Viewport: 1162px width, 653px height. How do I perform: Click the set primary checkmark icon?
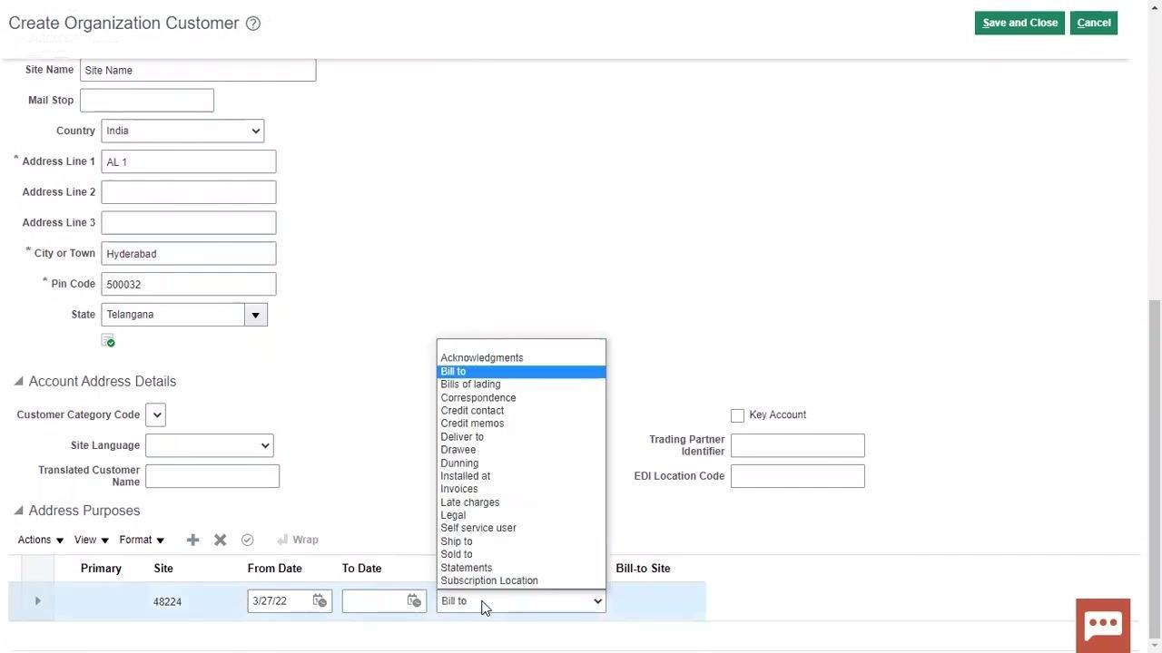pyautogui.click(x=247, y=540)
